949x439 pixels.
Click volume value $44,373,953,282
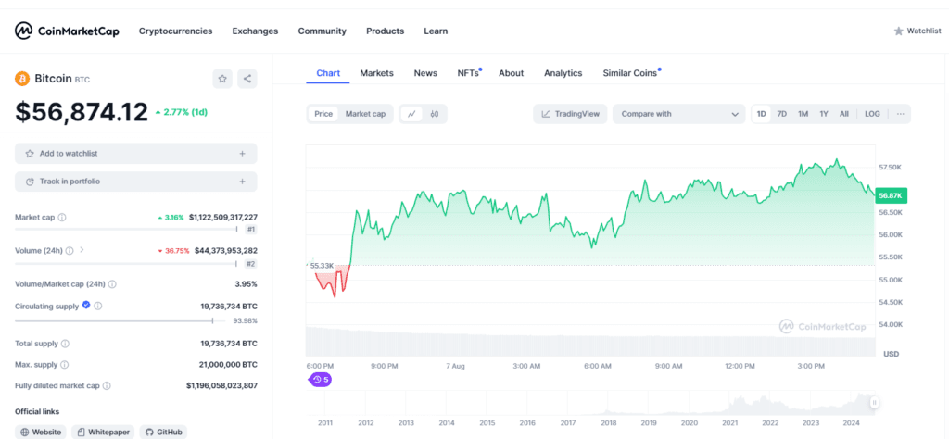click(x=226, y=250)
